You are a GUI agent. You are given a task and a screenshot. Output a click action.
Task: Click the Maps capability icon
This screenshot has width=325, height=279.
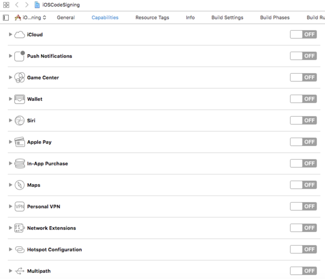pos(19,185)
